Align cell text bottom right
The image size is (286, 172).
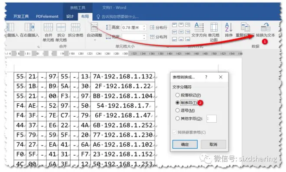pos(188,39)
